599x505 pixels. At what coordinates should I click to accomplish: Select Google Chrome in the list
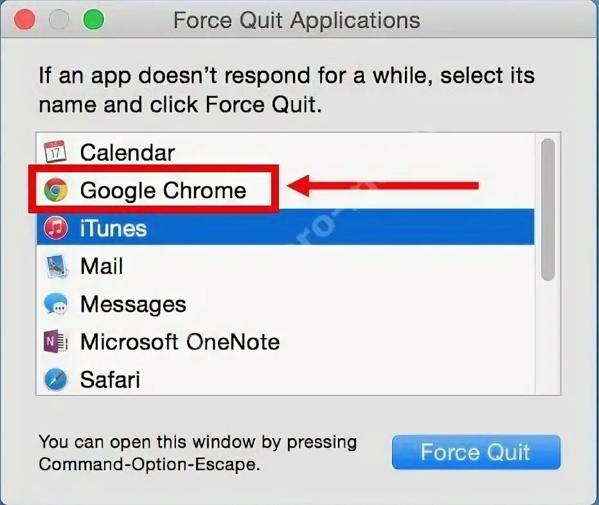click(x=286, y=190)
